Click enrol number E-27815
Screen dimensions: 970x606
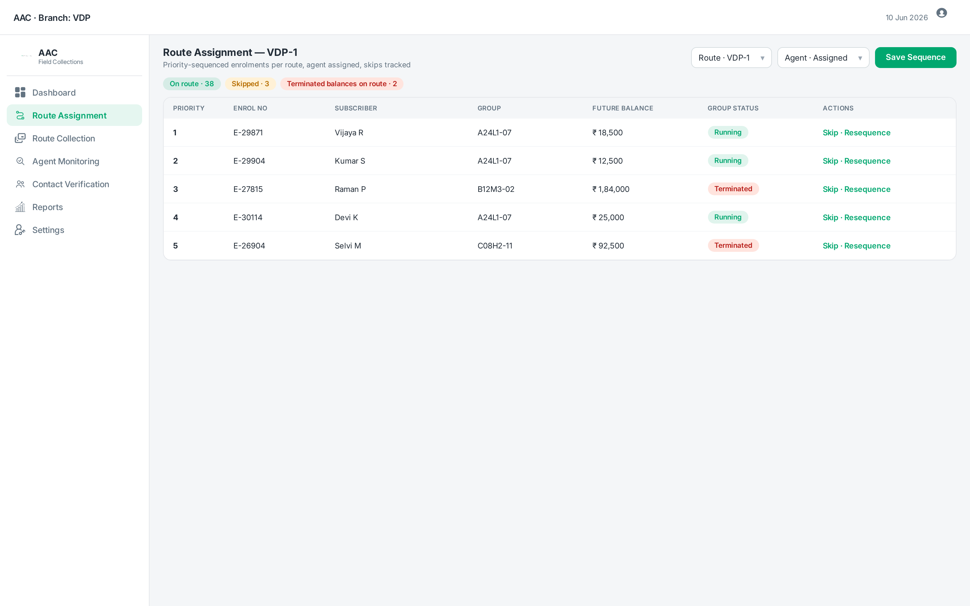click(248, 189)
